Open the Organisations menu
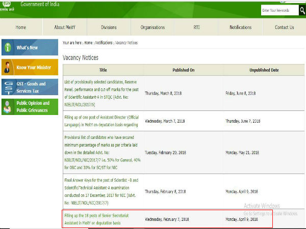This screenshot has height=229, width=306. click(x=152, y=27)
